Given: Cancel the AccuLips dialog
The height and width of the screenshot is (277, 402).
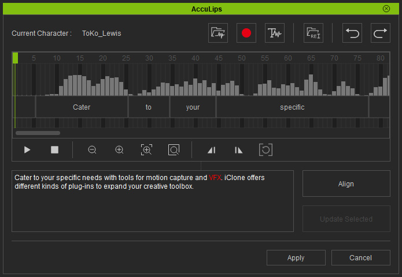Looking at the screenshot, I should pyautogui.click(x=360, y=258).
